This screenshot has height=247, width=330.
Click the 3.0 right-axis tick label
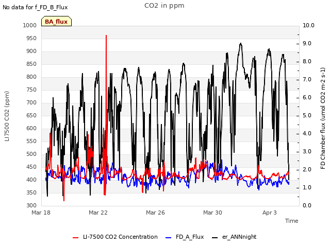[307, 152]
